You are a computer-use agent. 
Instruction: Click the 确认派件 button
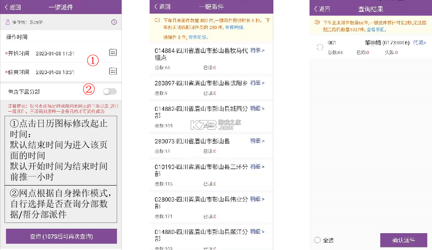(x=404, y=240)
